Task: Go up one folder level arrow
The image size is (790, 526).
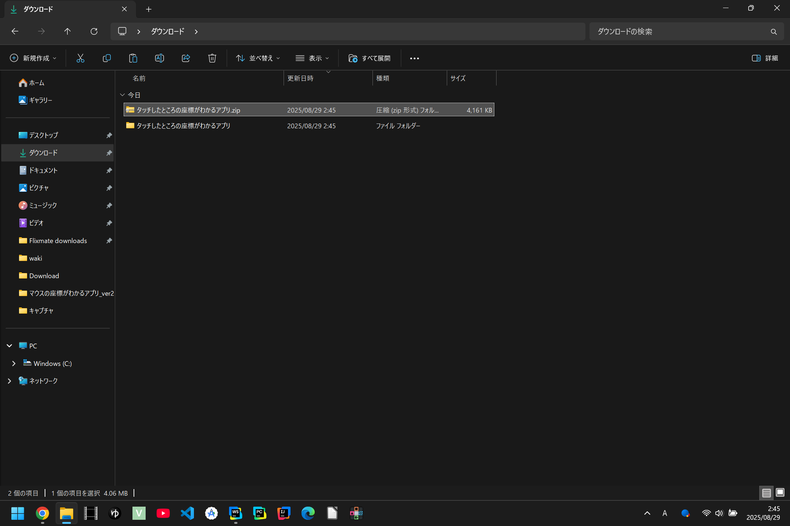Action: [67, 31]
